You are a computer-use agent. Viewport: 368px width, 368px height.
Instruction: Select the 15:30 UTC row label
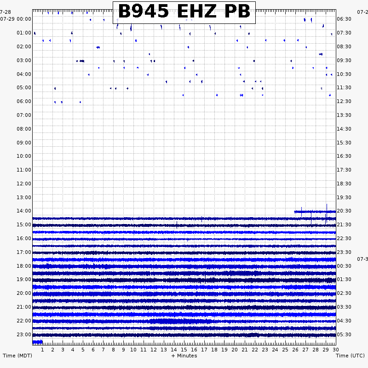[x=344, y=143]
